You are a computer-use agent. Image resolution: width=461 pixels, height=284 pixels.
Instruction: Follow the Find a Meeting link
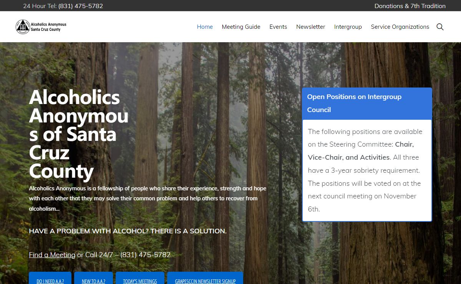click(x=52, y=255)
